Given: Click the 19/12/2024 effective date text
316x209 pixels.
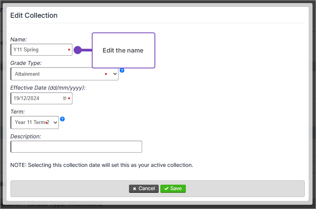Looking at the screenshot, I should (26, 98).
